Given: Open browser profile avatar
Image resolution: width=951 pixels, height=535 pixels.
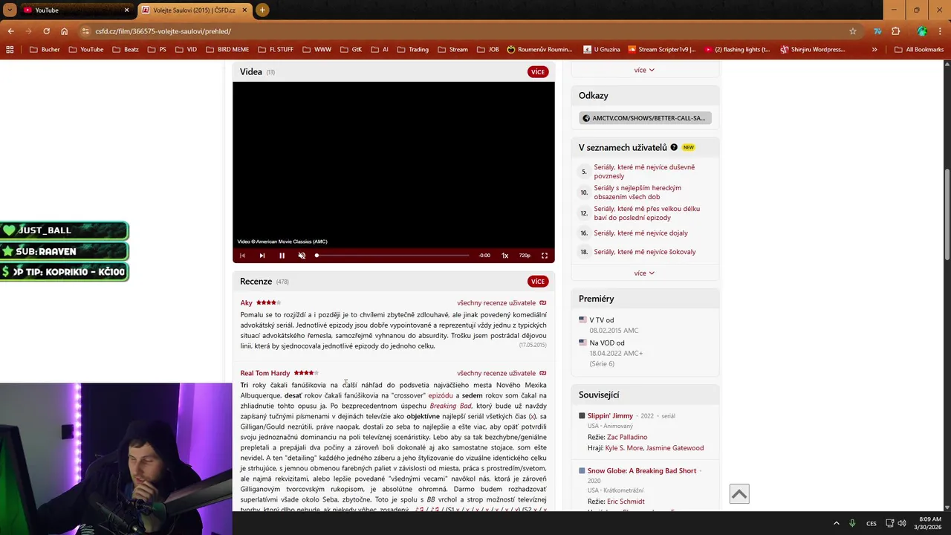Looking at the screenshot, I should (x=922, y=31).
